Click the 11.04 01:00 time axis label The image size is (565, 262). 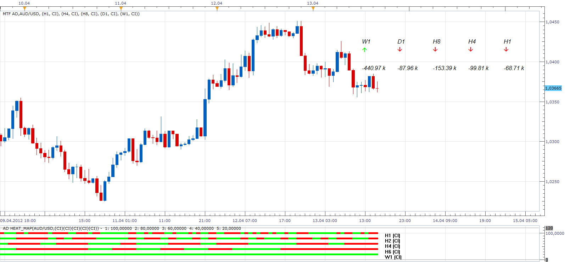click(124, 221)
